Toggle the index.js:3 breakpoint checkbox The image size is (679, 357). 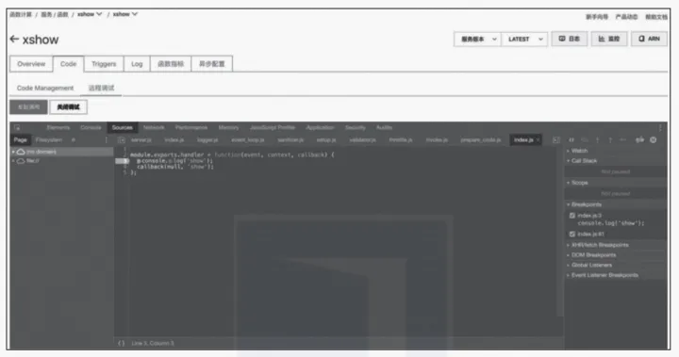click(x=572, y=216)
